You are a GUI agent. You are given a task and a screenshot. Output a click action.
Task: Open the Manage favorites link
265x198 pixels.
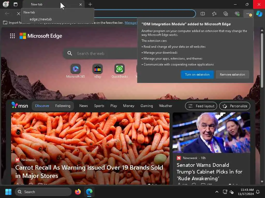click(x=131, y=23)
